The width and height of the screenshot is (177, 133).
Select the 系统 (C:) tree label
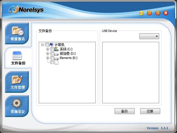[66, 49]
